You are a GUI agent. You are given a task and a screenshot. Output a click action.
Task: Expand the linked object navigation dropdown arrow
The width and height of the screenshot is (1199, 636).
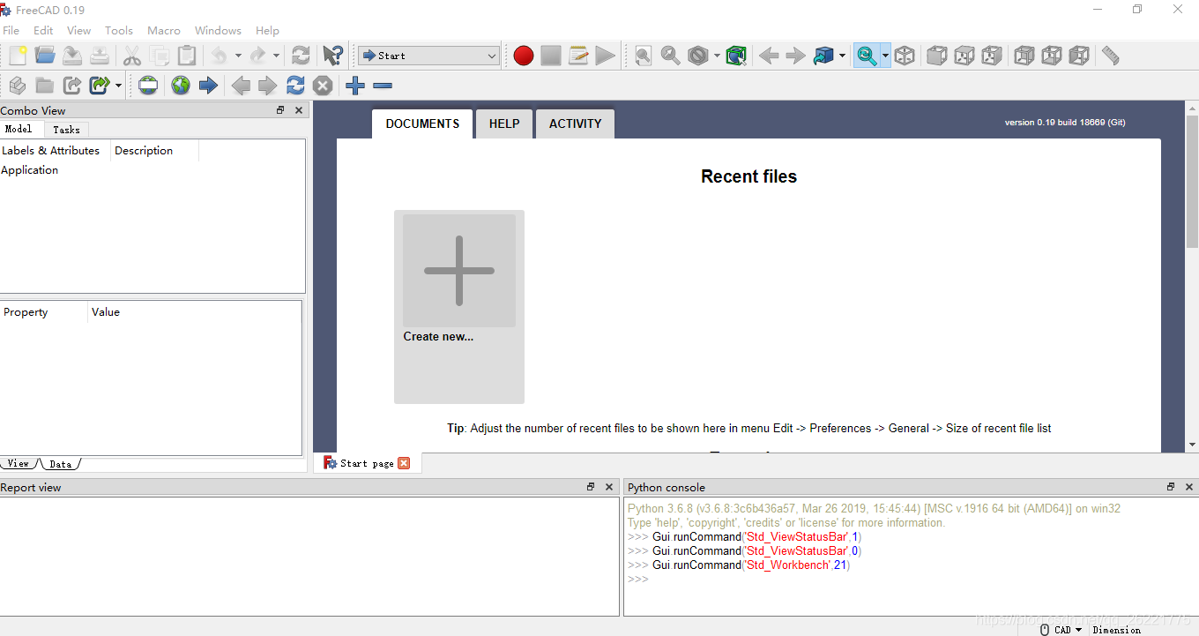(842, 56)
